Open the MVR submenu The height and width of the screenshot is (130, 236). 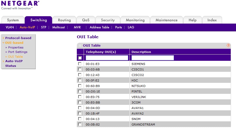77,27
